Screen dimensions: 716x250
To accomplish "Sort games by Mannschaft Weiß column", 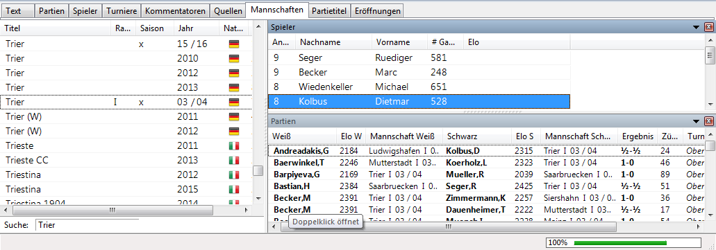I will (405, 136).
